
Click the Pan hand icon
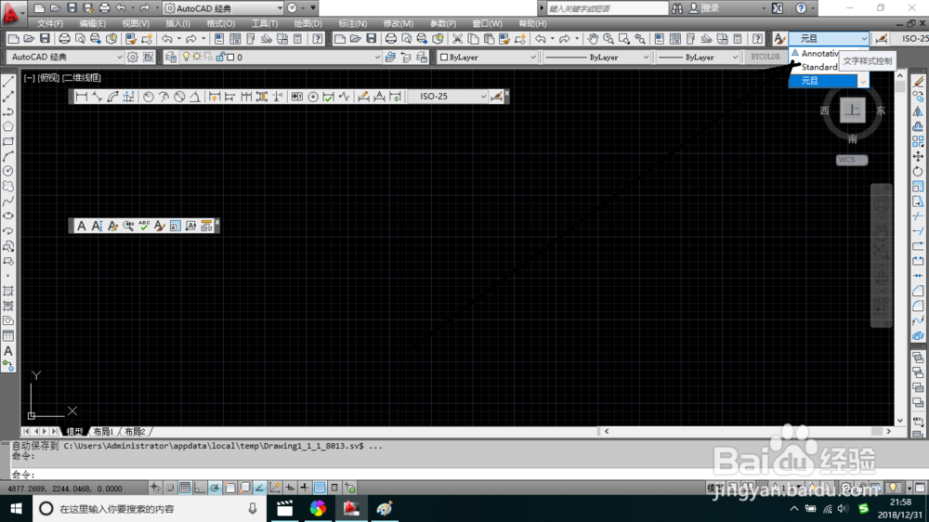pos(593,38)
